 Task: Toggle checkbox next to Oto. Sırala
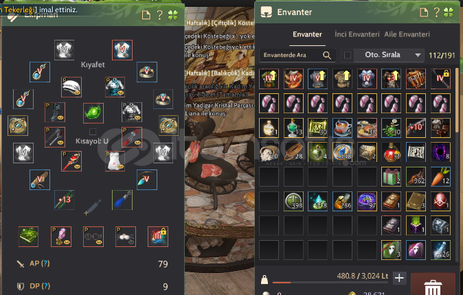(348, 55)
